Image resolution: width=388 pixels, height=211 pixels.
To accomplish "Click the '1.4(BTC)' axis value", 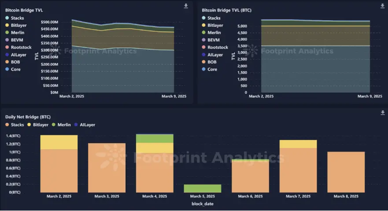I will (13, 136).
